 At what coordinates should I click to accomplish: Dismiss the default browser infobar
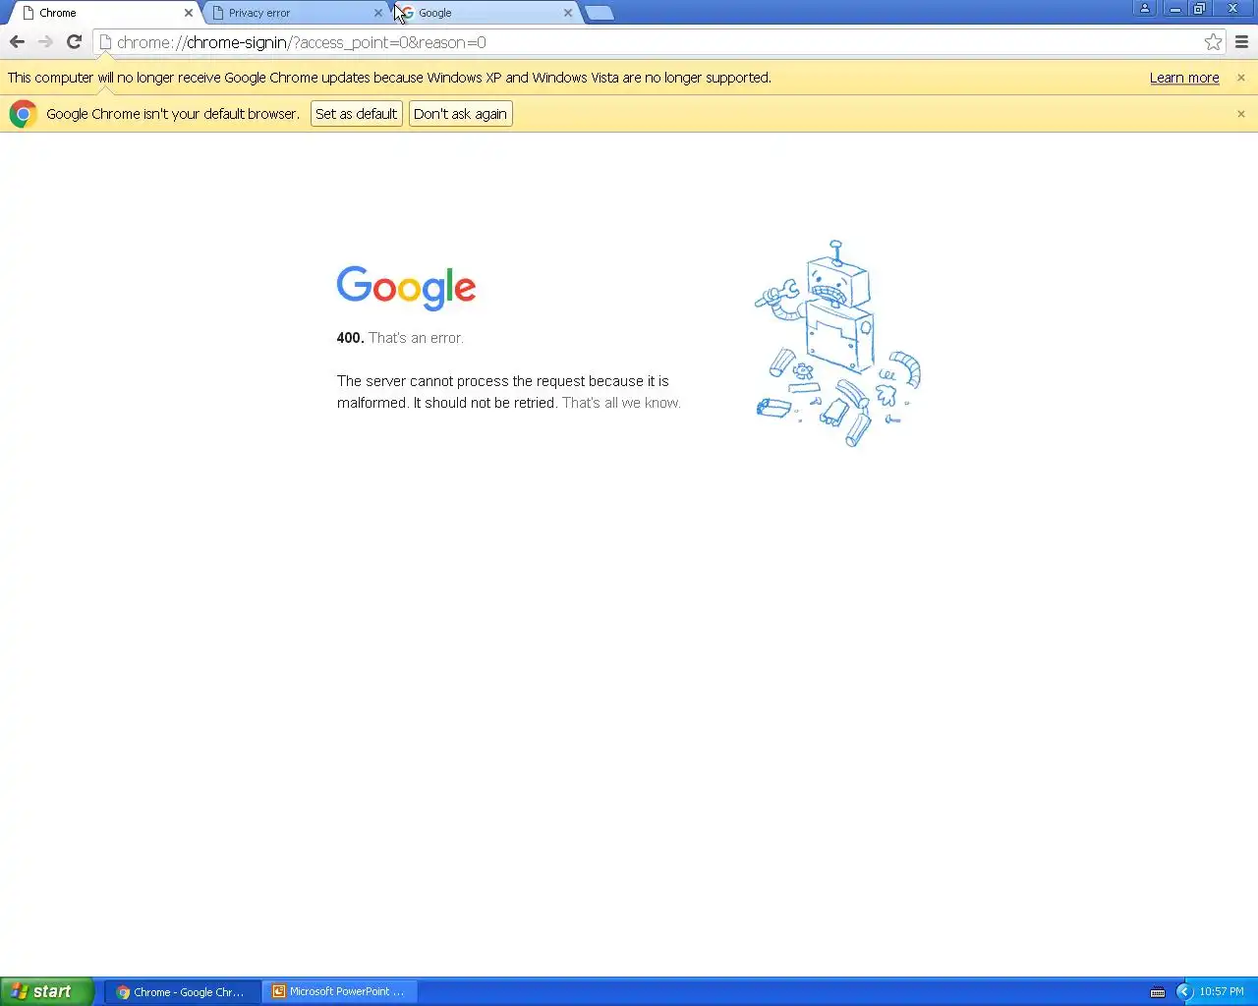click(1241, 114)
